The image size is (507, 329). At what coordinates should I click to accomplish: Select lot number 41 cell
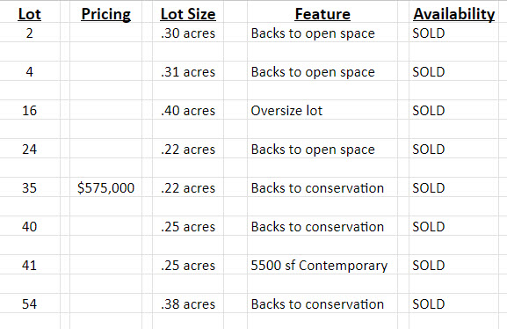pos(29,265)
